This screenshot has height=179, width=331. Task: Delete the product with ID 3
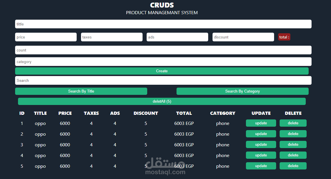(293, 145)
